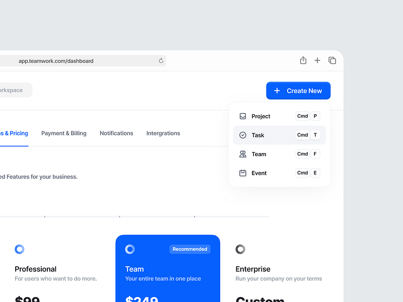Image resolution: width=403 pixels, height=302 pixels.
Task: Click the Professional plan ring icon
Action: click(x=20, y=249)
